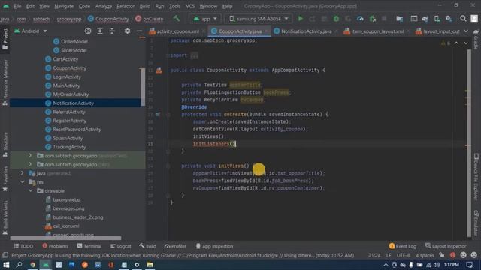Show hidden editor tabs dropdown arrow
481x270 pixels.
coord(466,31)
